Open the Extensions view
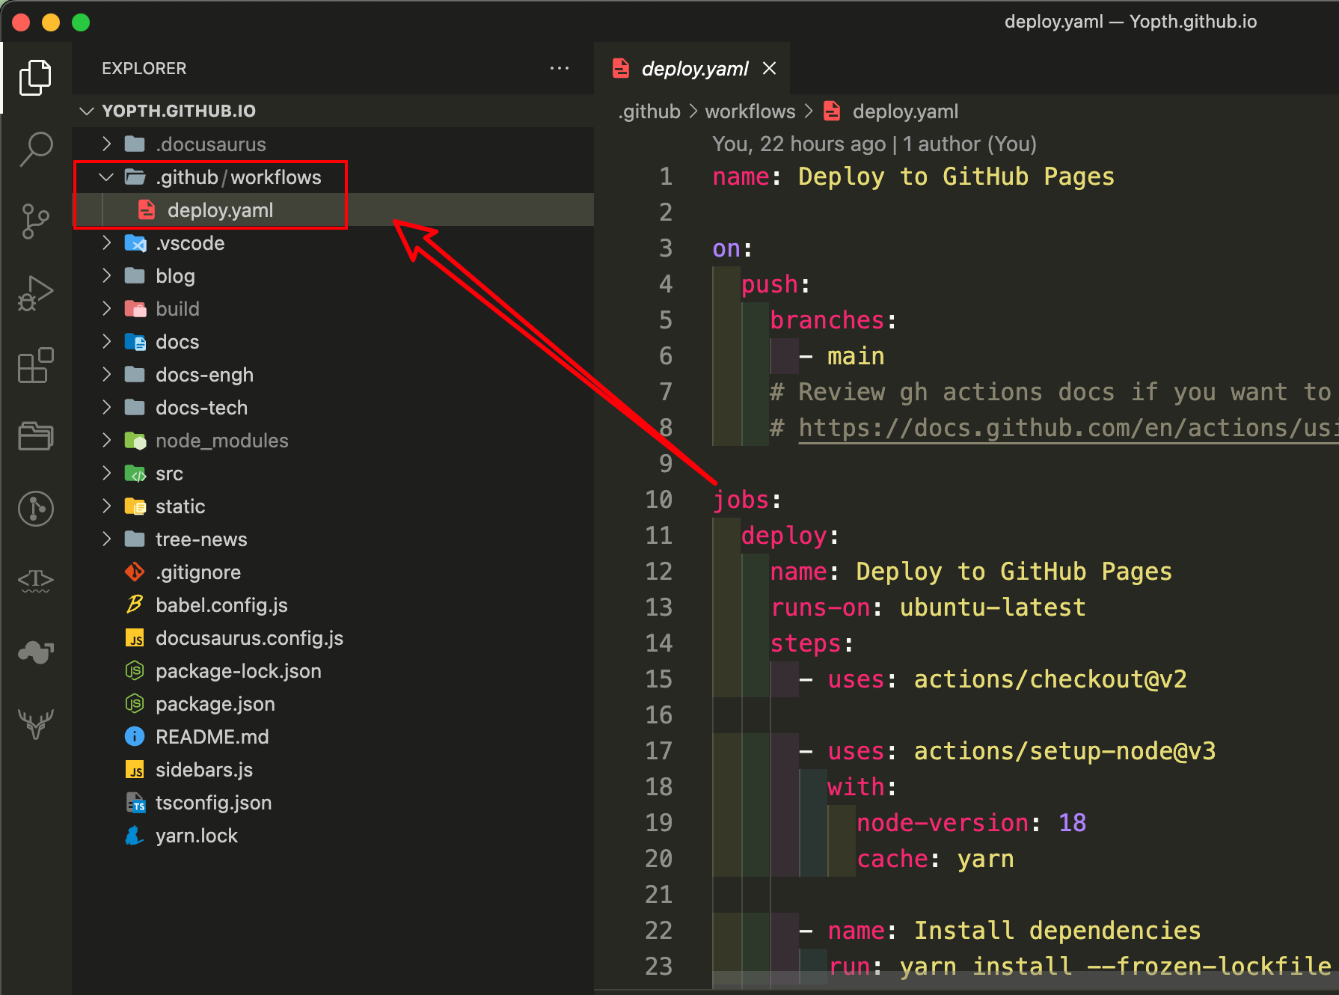The height and width of the screenshot is (995, 1339). point(35,365)
